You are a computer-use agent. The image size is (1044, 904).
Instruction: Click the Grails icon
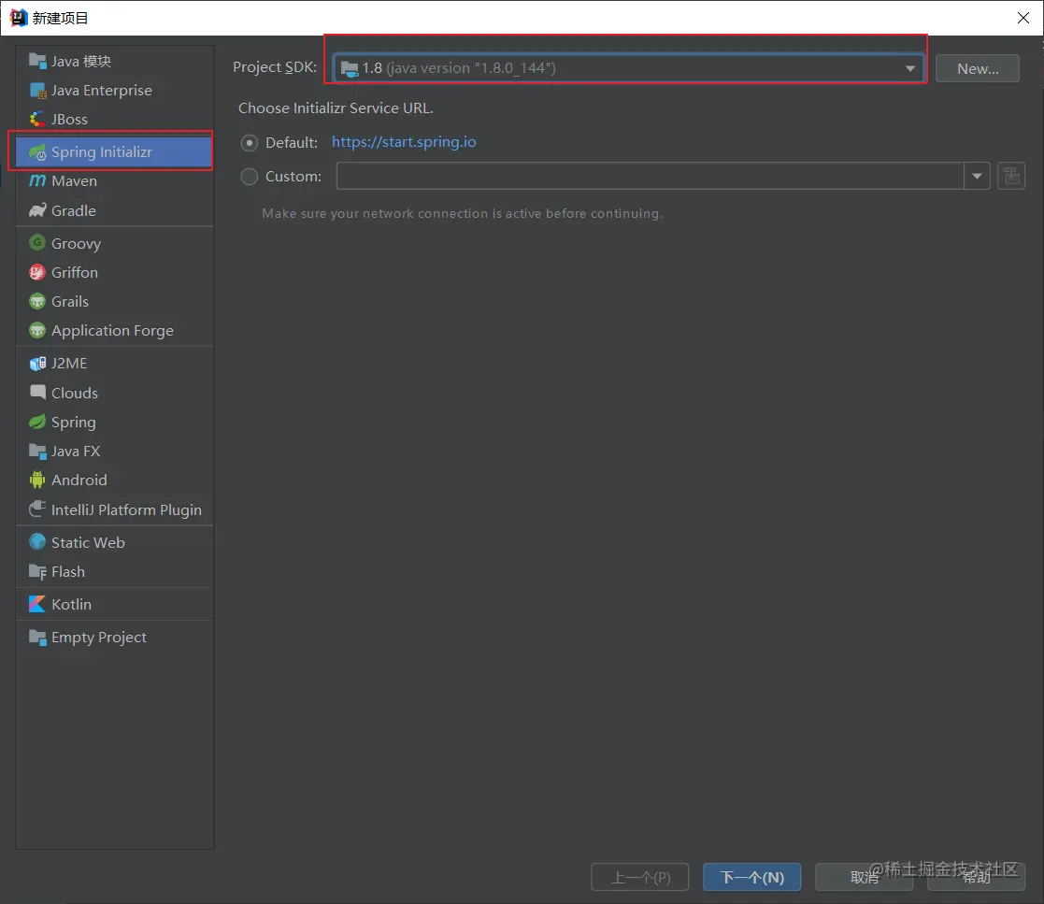point(37,301)
